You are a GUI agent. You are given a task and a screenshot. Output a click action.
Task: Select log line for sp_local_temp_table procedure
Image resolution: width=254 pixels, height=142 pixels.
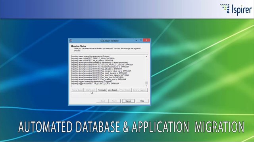click(x=100, y=75)
